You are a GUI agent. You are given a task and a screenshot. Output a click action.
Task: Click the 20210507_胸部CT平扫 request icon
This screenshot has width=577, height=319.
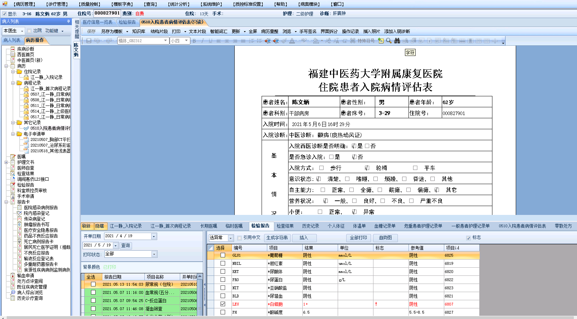[x=27, y=139]
